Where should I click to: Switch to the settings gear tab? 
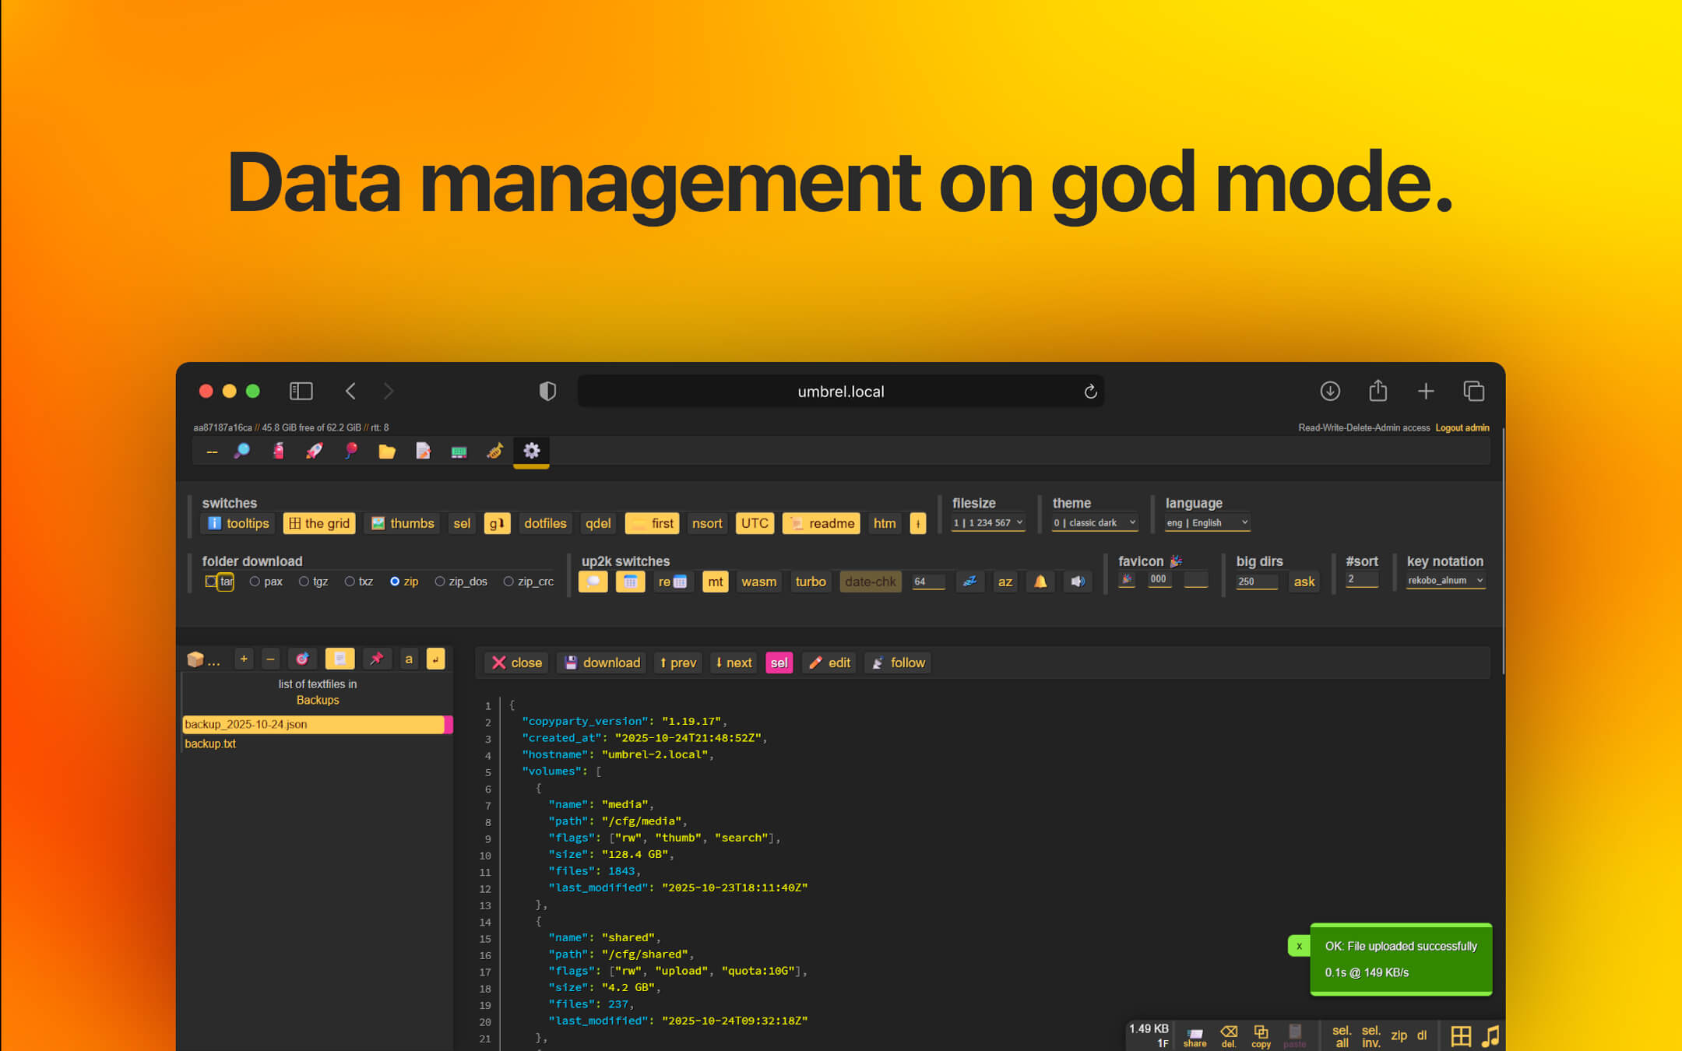tap(530, 451)
